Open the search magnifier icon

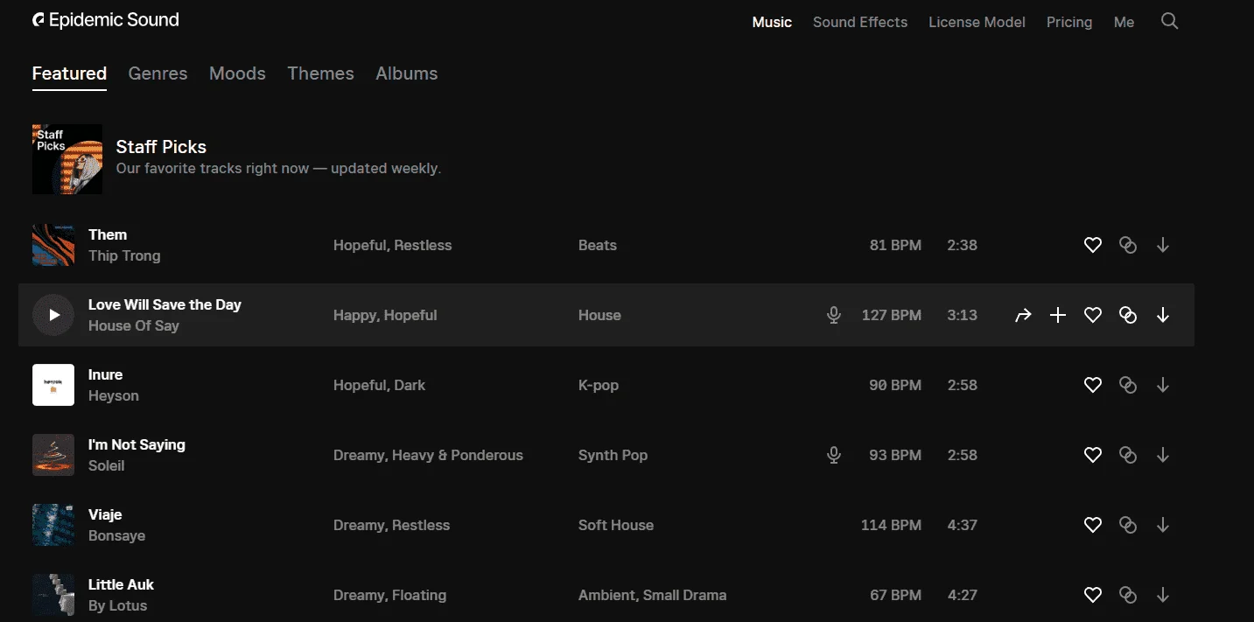[x=1169, y=21]
